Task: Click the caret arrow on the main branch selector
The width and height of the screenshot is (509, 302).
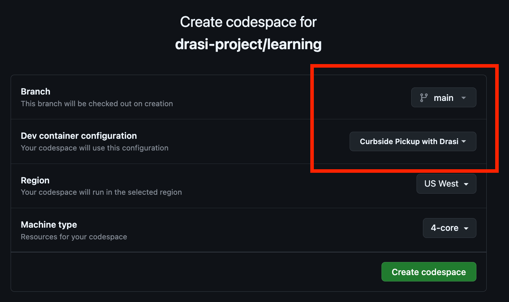Action: point(464,97)
